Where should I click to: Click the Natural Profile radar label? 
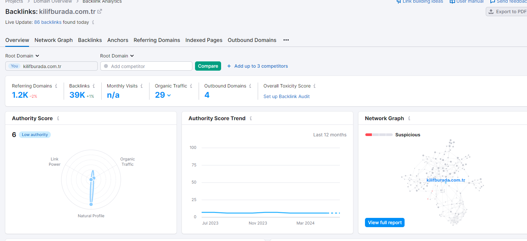point(91,216)
